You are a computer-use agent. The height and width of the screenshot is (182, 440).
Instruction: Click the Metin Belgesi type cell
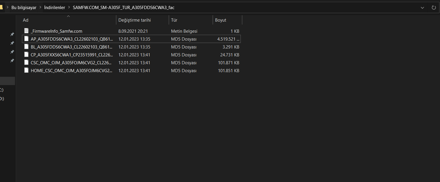(x=184, y=31)
